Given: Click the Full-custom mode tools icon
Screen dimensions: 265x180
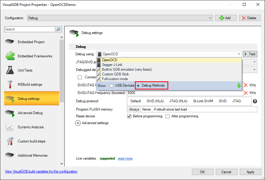Looking at the screenshot, I should coord(99,79).
